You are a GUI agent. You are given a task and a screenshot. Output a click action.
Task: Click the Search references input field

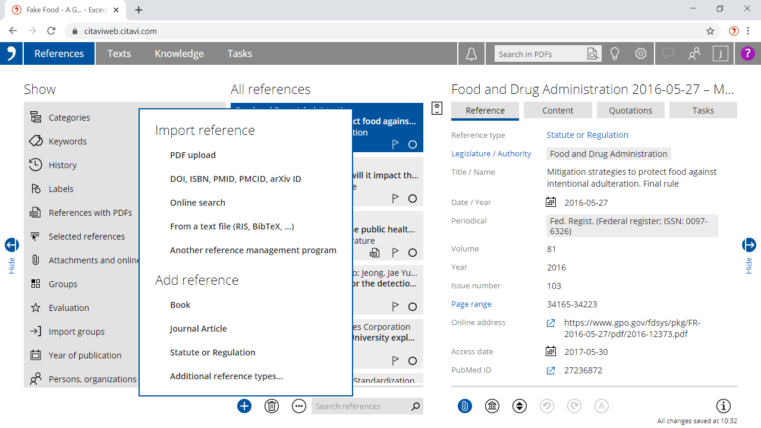coord(360,406)
